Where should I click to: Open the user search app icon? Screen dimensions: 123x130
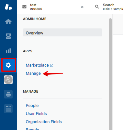(x=8, y=80)
